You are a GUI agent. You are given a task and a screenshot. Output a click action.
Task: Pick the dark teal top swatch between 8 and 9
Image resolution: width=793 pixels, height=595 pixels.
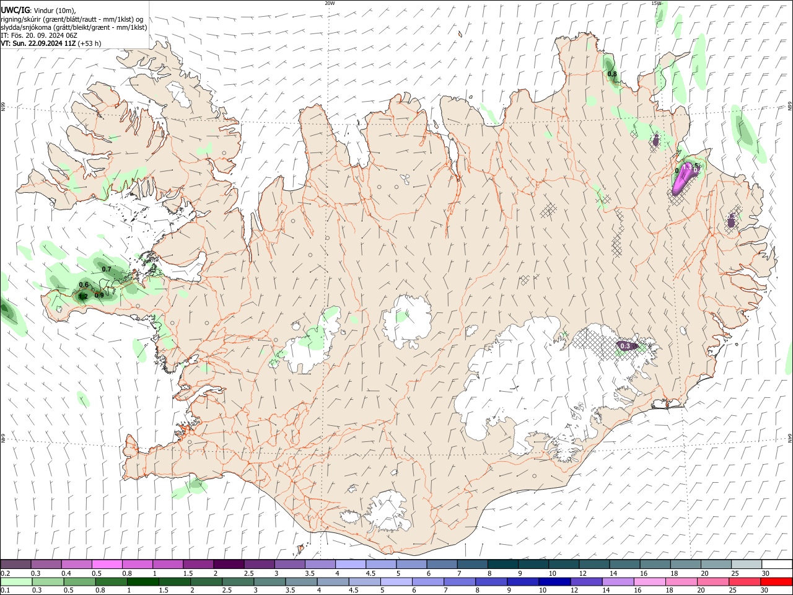pyautogui.click(x=502, y=564)
